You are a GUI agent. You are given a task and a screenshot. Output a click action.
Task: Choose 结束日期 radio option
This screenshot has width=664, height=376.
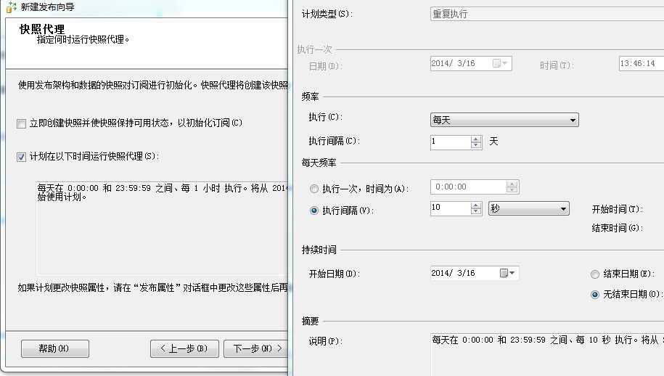[x=595, y=274]
